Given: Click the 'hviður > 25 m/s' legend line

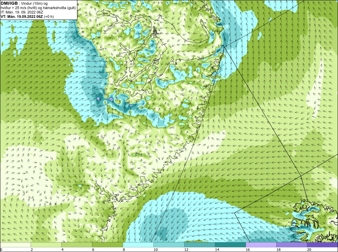Looking at the screenshot, I should [39, 8].
